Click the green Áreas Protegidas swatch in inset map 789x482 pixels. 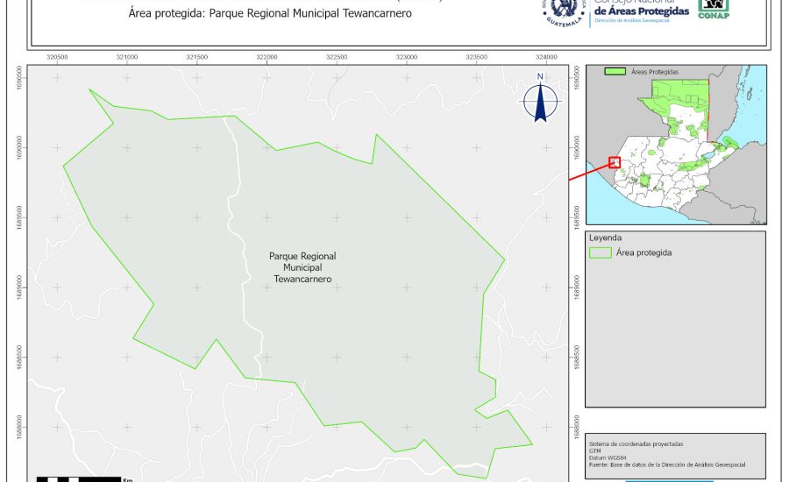pyautogui.click(x=617, y=71)
